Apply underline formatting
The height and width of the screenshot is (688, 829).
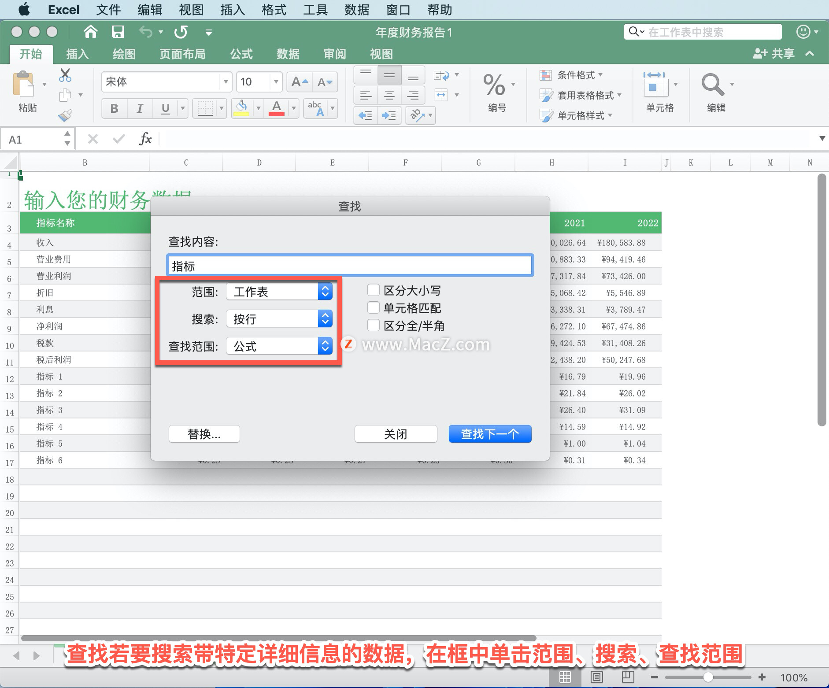click(x=165, y=108)
